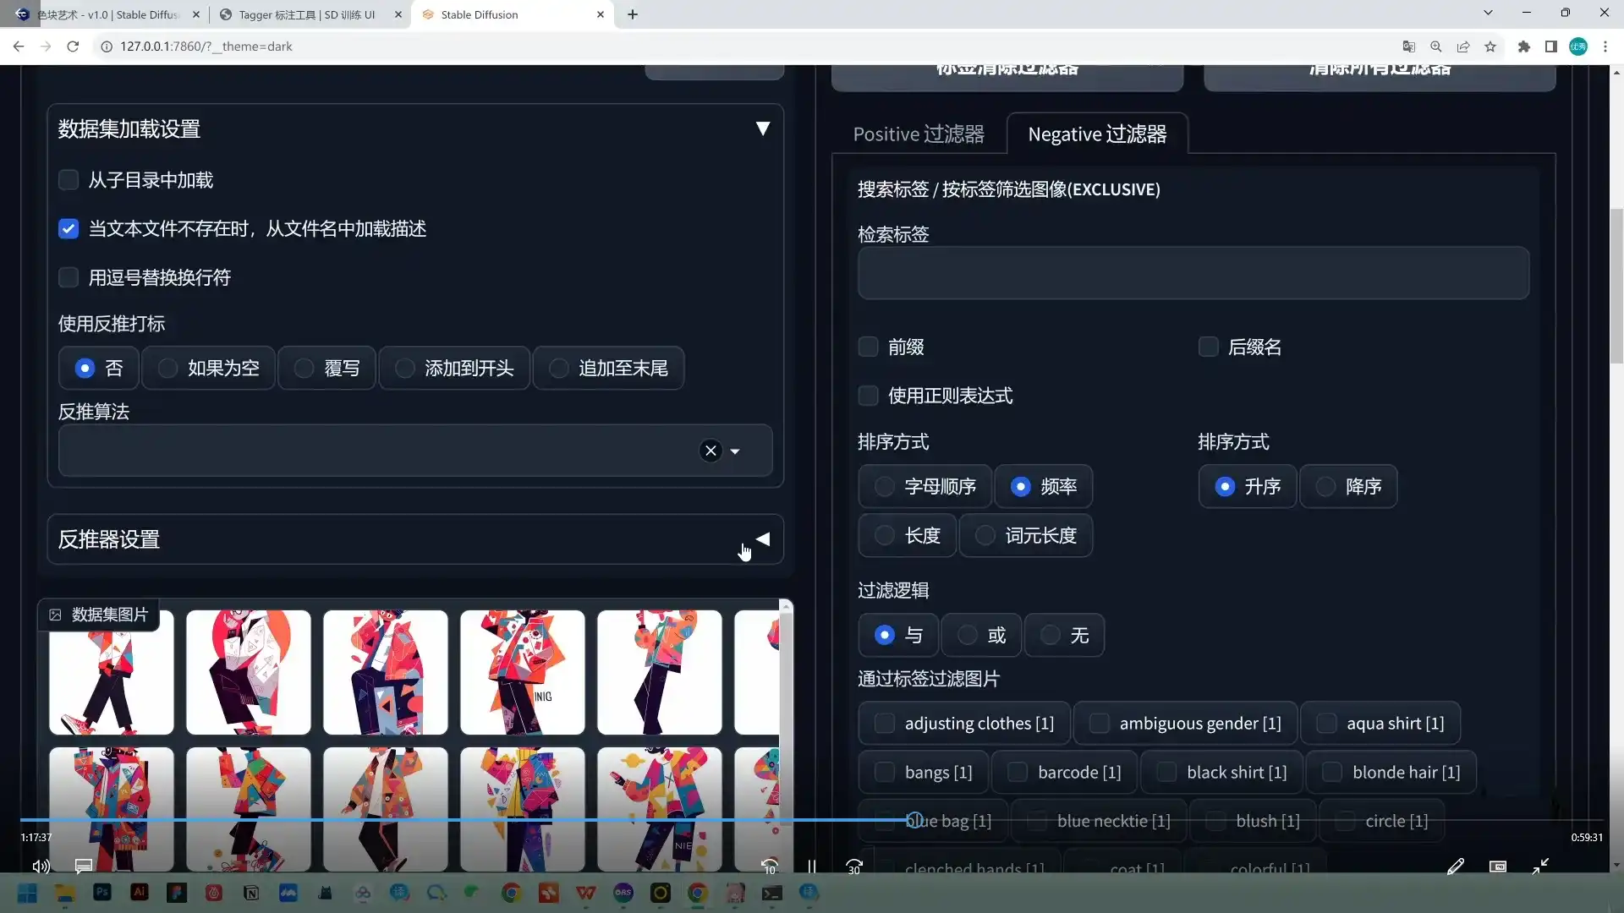Image resolution: width=1624 pixels, height=913 pixels.
Task: Switch to the Positive 过滤器 tab
Action: [x=919, y=134]
